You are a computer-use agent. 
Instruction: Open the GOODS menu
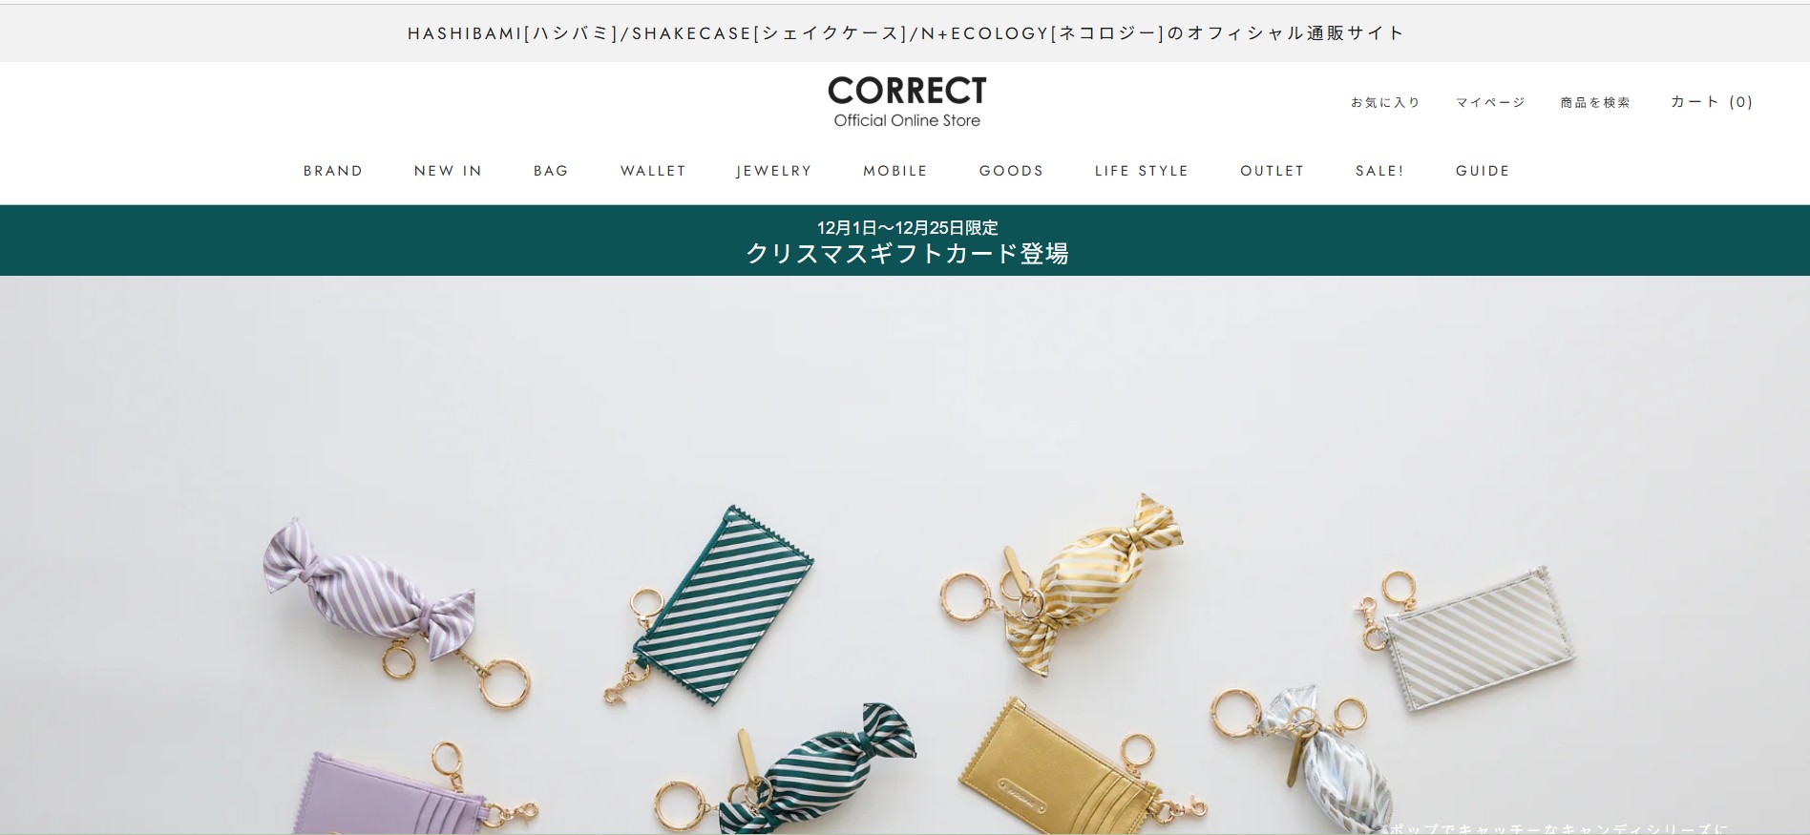pos(1011,171)
